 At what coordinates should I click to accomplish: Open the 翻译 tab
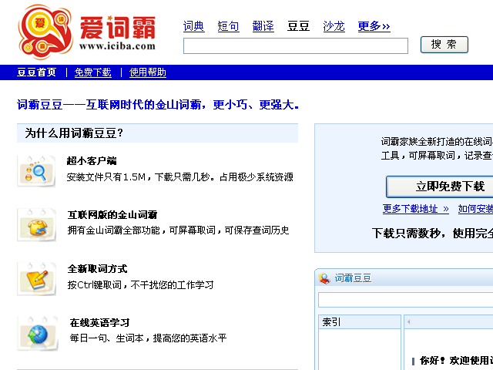coord(263,26)
